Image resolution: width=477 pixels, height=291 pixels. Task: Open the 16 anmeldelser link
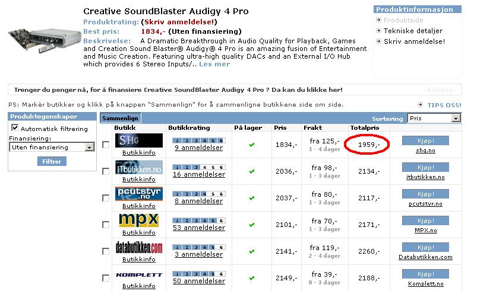pos(199,174)
